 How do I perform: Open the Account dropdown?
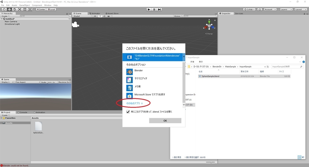point(270,9)
